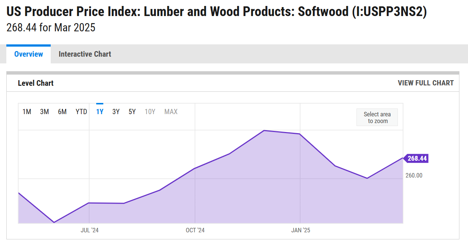468x245 pixels.
Task: Select the MAX time range
Action: pos(170,111)
